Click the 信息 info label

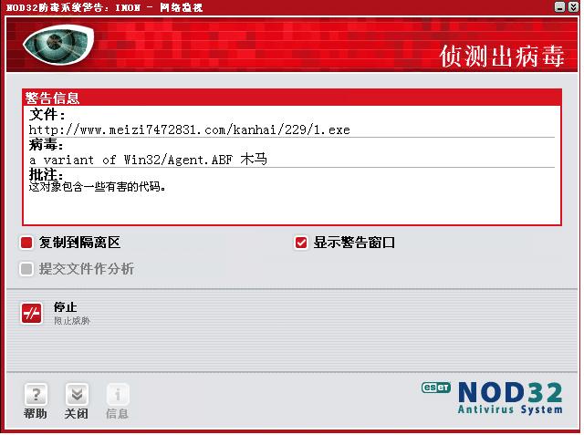click(118, 413)
